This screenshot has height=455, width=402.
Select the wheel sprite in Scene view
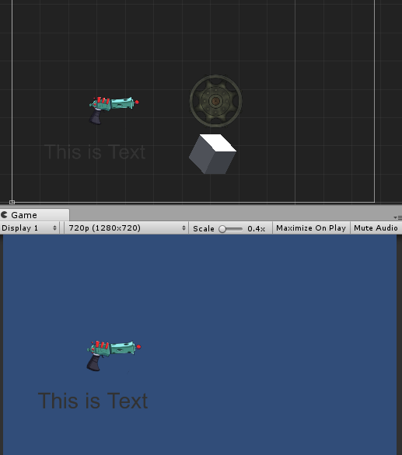[x=215, y=101]
